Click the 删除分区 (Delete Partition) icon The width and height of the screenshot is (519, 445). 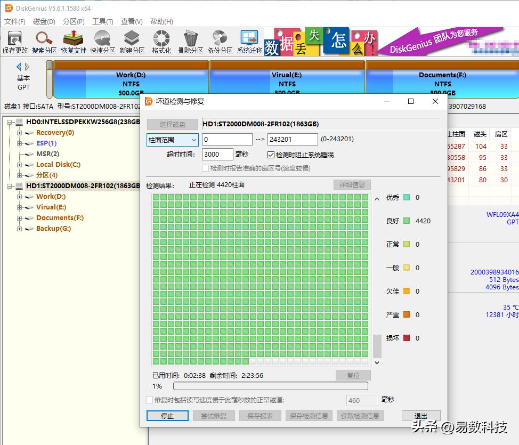click(x=191, y=42)
